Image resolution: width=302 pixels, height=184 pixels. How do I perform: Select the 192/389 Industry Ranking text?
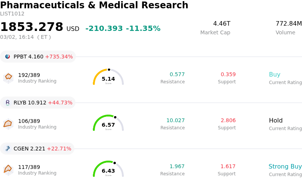[x=29, y=75]
